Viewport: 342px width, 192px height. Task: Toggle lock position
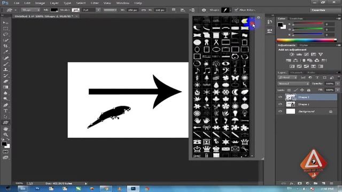click(302, 90)
